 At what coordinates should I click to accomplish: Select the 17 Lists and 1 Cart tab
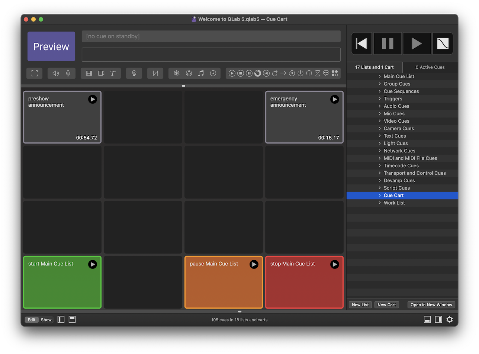tap(374, 67)
